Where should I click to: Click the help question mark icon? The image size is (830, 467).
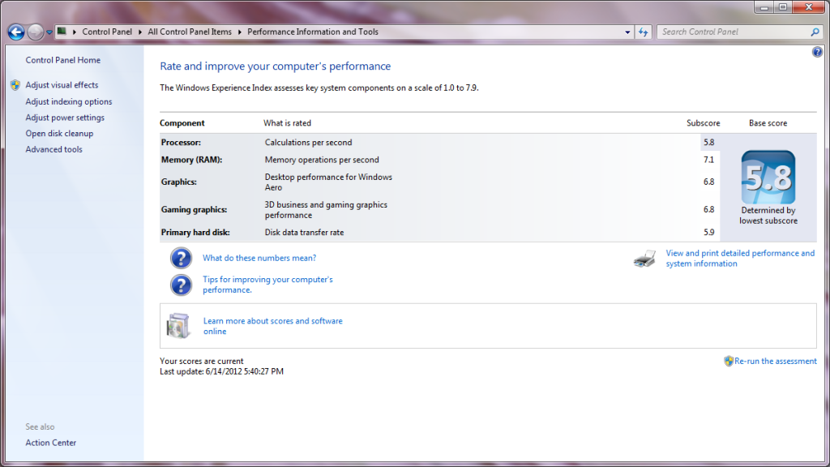tap(817, 52)
